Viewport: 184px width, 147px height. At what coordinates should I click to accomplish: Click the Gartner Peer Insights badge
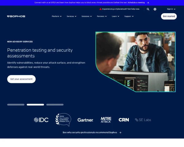63,120
